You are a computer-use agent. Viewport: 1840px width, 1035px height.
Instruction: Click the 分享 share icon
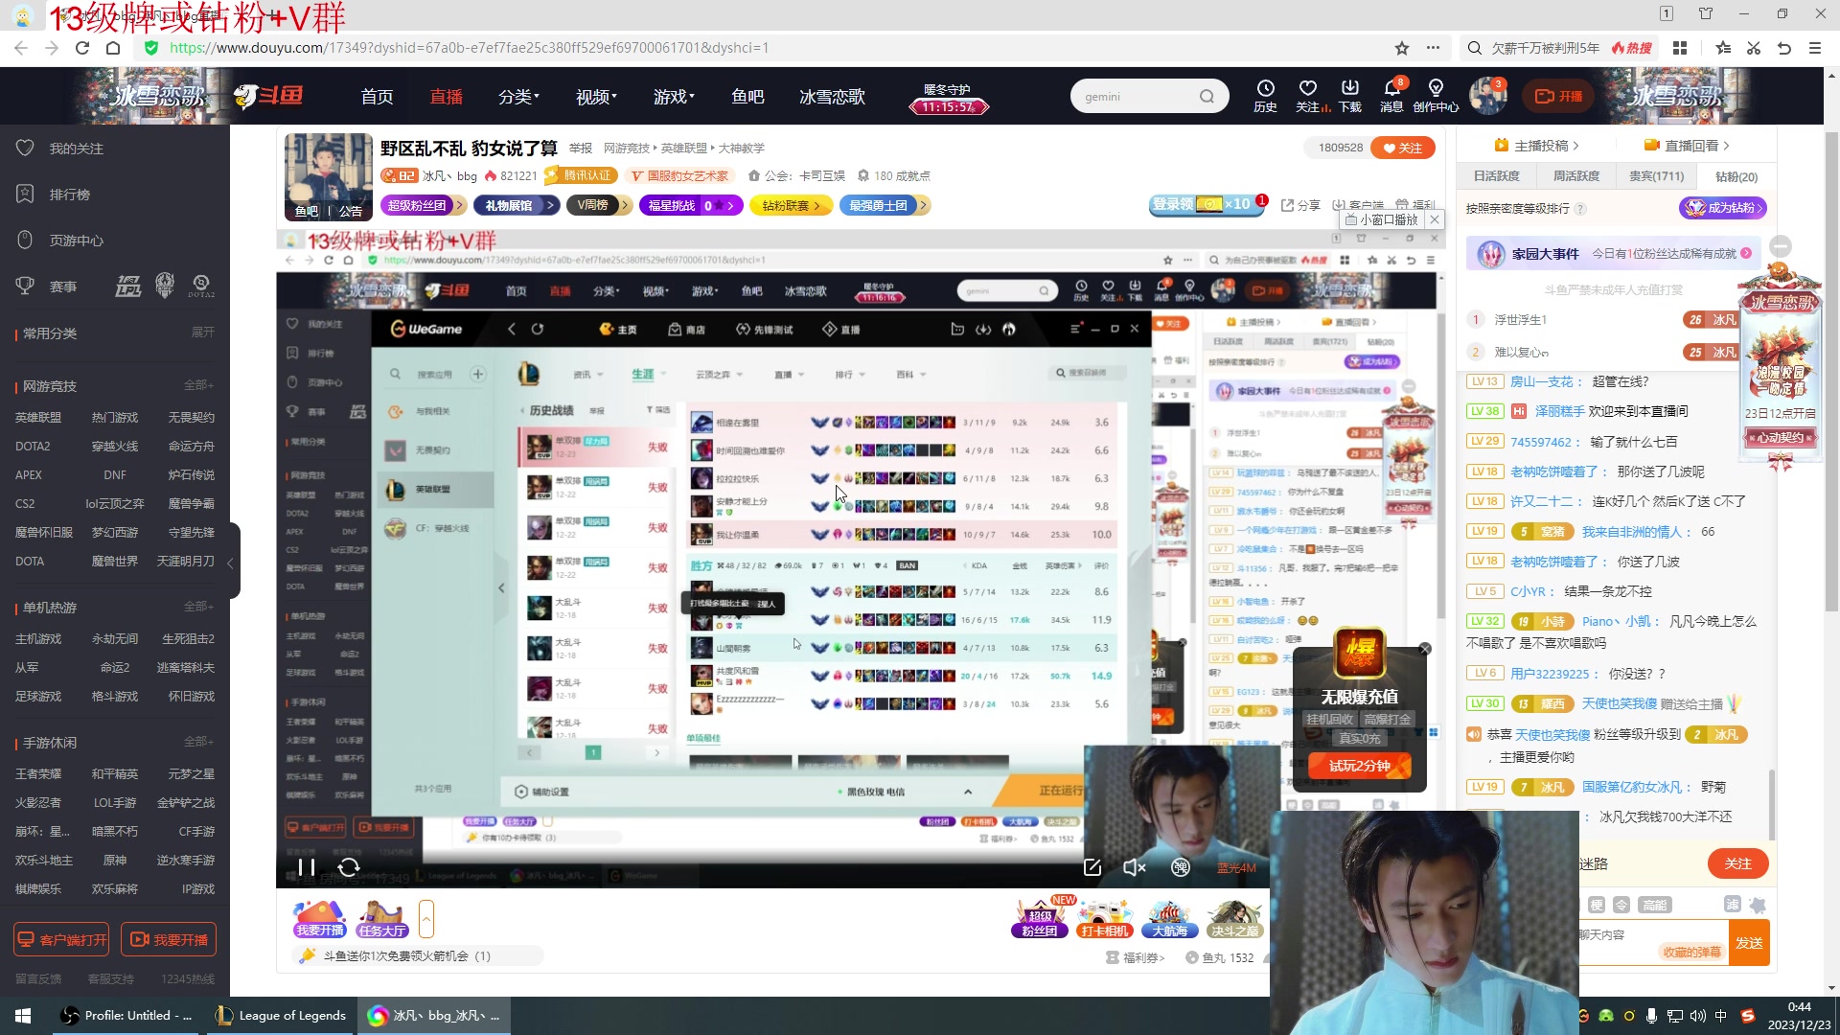1300,205
